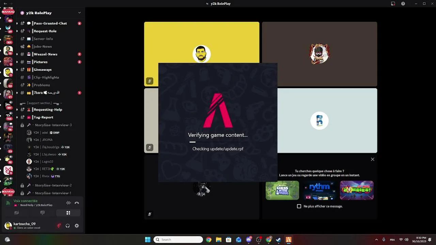Open the Tag-Report channel
The image size is (436, 245).
pos(50,117)
